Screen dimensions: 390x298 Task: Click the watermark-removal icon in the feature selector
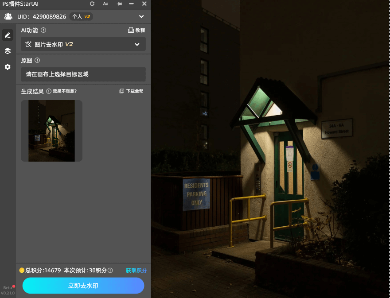pos(27,44)
